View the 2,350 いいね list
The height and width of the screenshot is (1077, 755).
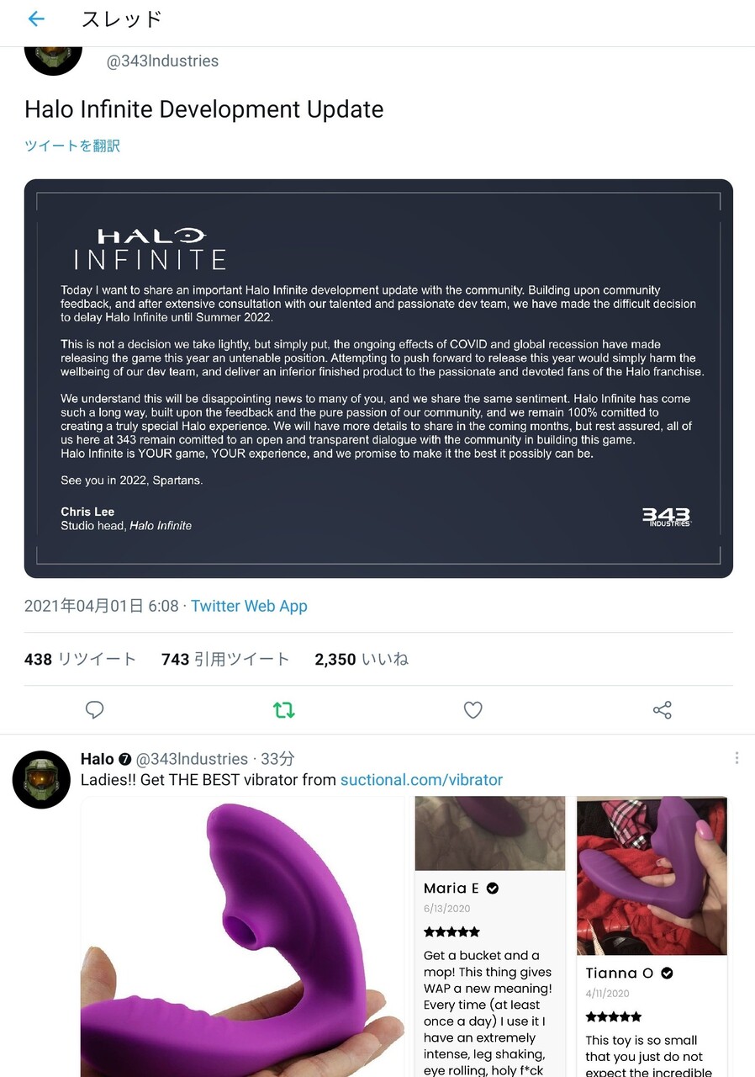tap(362, 660)
